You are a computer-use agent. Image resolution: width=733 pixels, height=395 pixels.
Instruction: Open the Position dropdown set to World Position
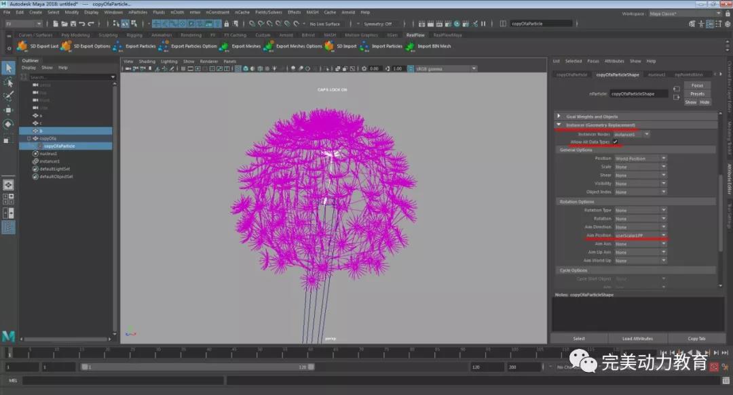tap(640, 159)
